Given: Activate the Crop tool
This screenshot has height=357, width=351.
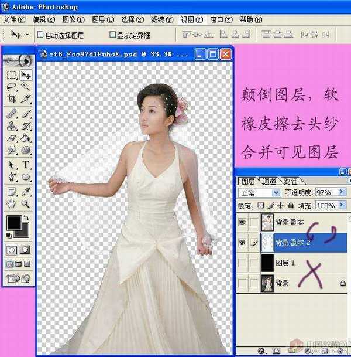Looking at the screenshot, I should pos(11,98).
